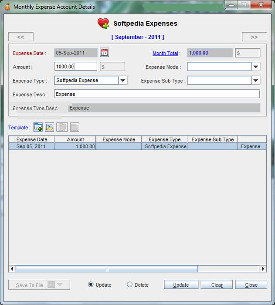
Task: Select the Softpedia Expense table cell
Action: (x=164, y=146)
